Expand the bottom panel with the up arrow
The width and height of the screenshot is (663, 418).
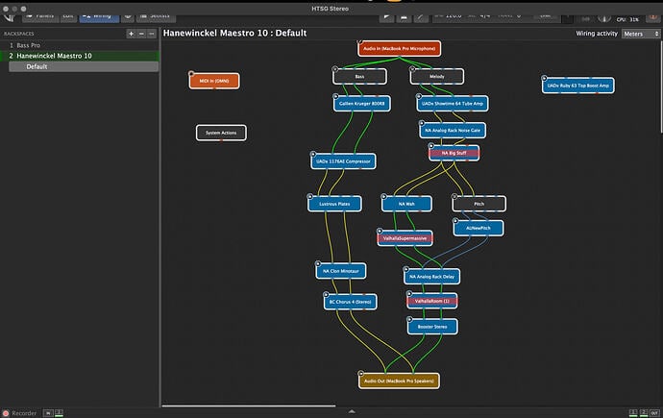(x=352, y=411)
